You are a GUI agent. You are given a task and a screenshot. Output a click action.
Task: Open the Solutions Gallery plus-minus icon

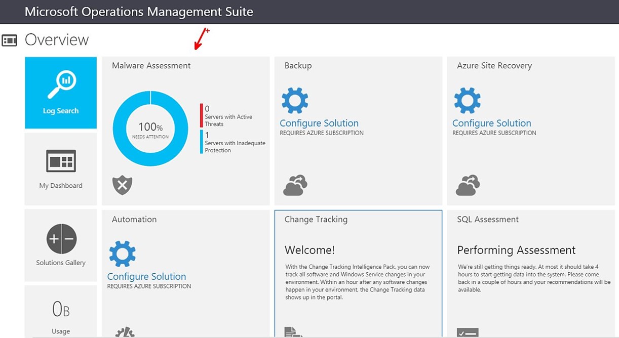[x=61, y=238]
